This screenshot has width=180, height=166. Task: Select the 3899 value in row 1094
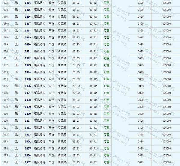tap(140, 148)
